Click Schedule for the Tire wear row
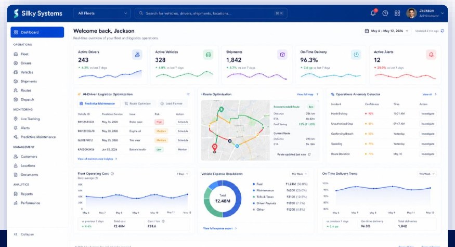This screenshot has width=455, height=247. coord(183,140)
